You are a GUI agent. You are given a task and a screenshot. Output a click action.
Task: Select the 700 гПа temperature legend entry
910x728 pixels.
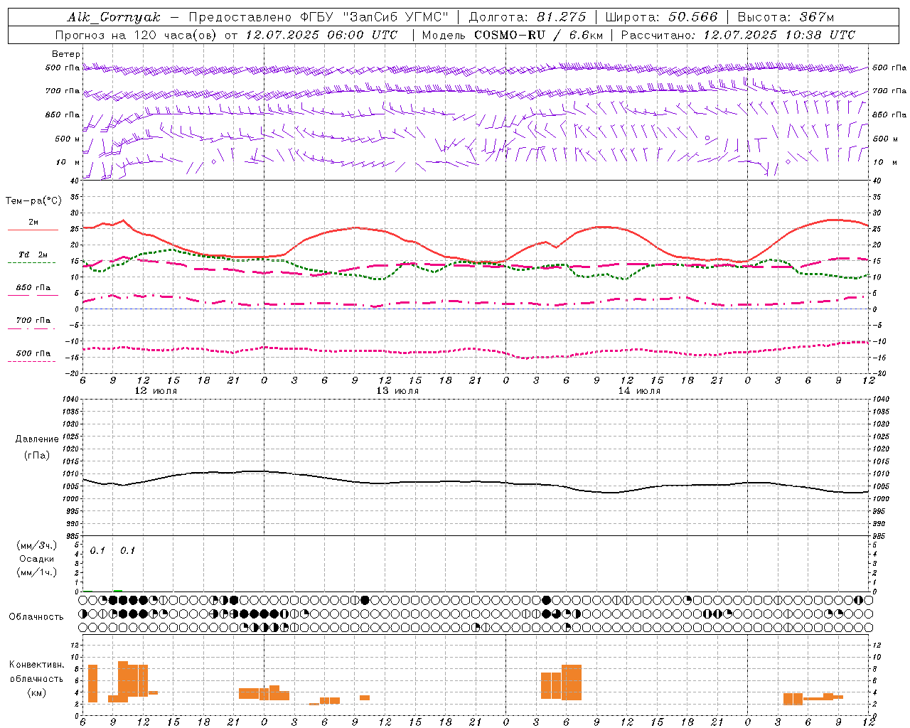pos(33,321)
